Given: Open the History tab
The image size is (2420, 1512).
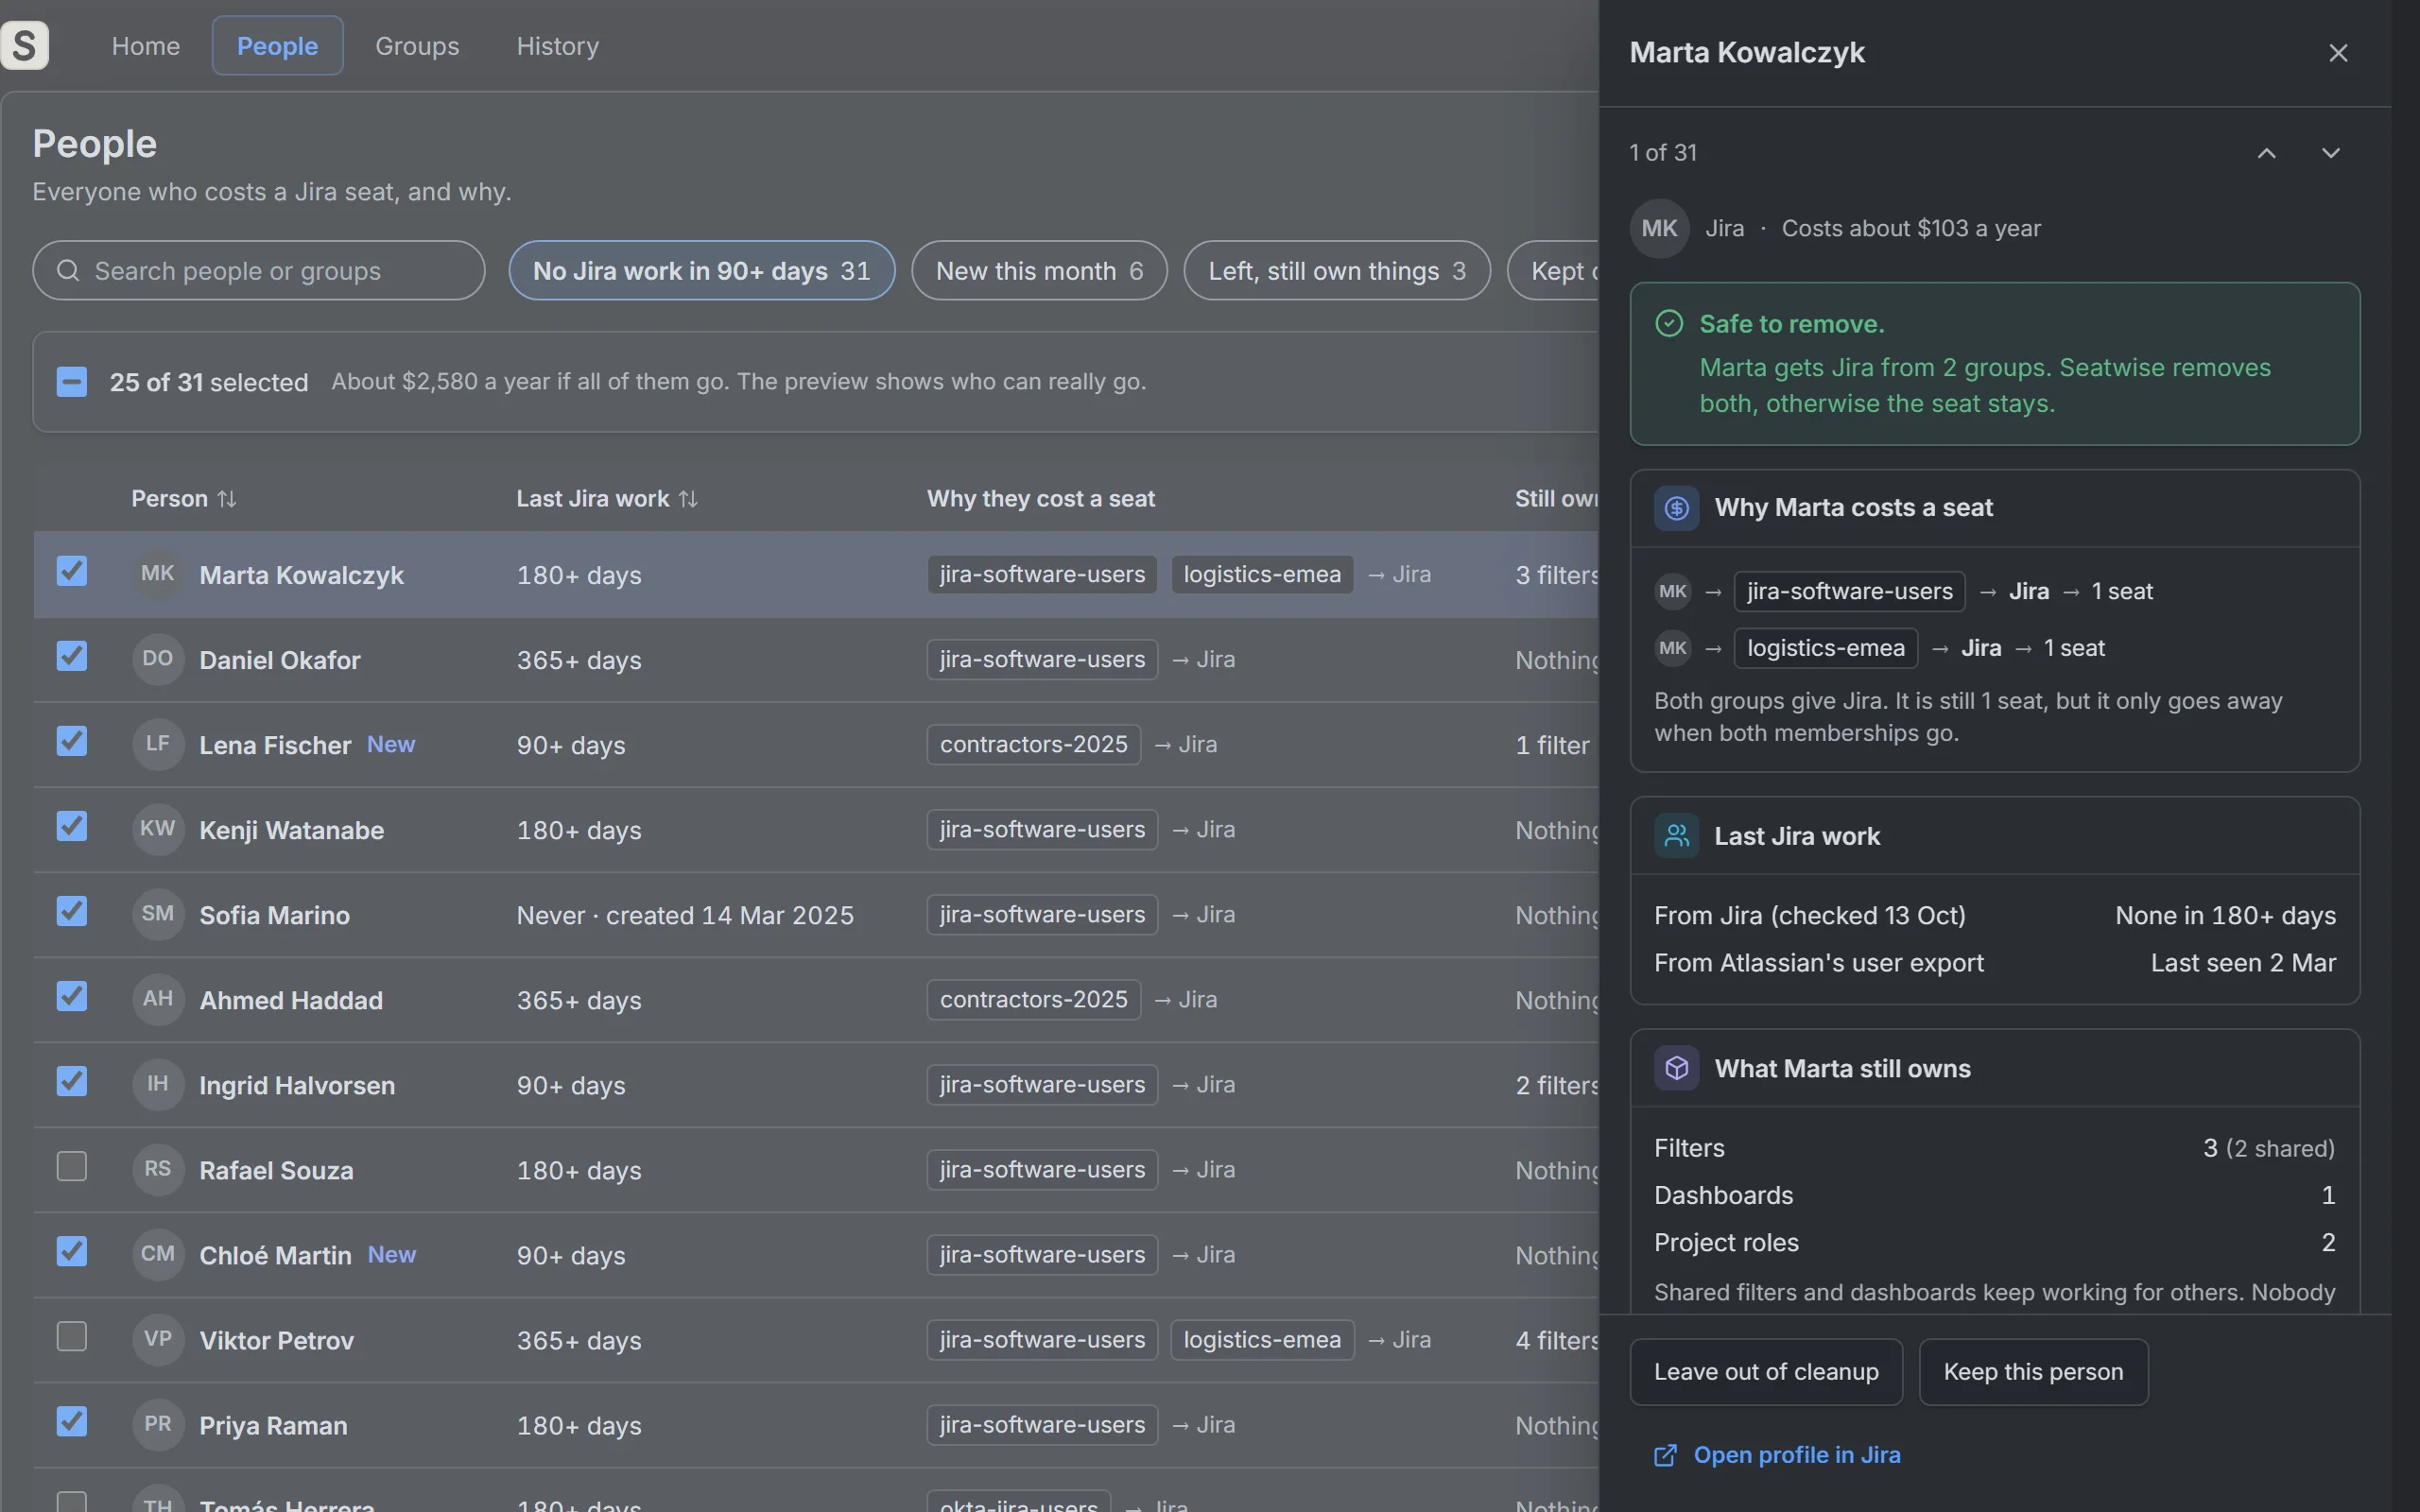Looking at the screenshot, I should pyautogui.click(x=558, y=46).
